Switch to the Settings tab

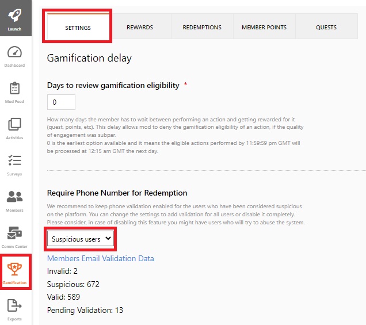(x=78, y=26)
